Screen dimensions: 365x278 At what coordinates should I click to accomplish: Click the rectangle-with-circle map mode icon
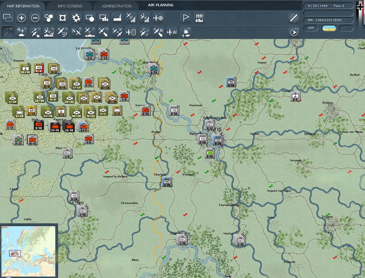pyautogui.click(x=90, y=18)
